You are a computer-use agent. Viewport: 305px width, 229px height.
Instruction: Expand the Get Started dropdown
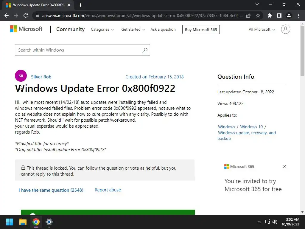point(133,30)
